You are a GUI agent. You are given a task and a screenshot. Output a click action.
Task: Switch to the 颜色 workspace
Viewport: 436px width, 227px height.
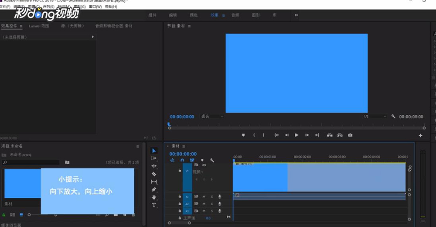tap(194, 15)
